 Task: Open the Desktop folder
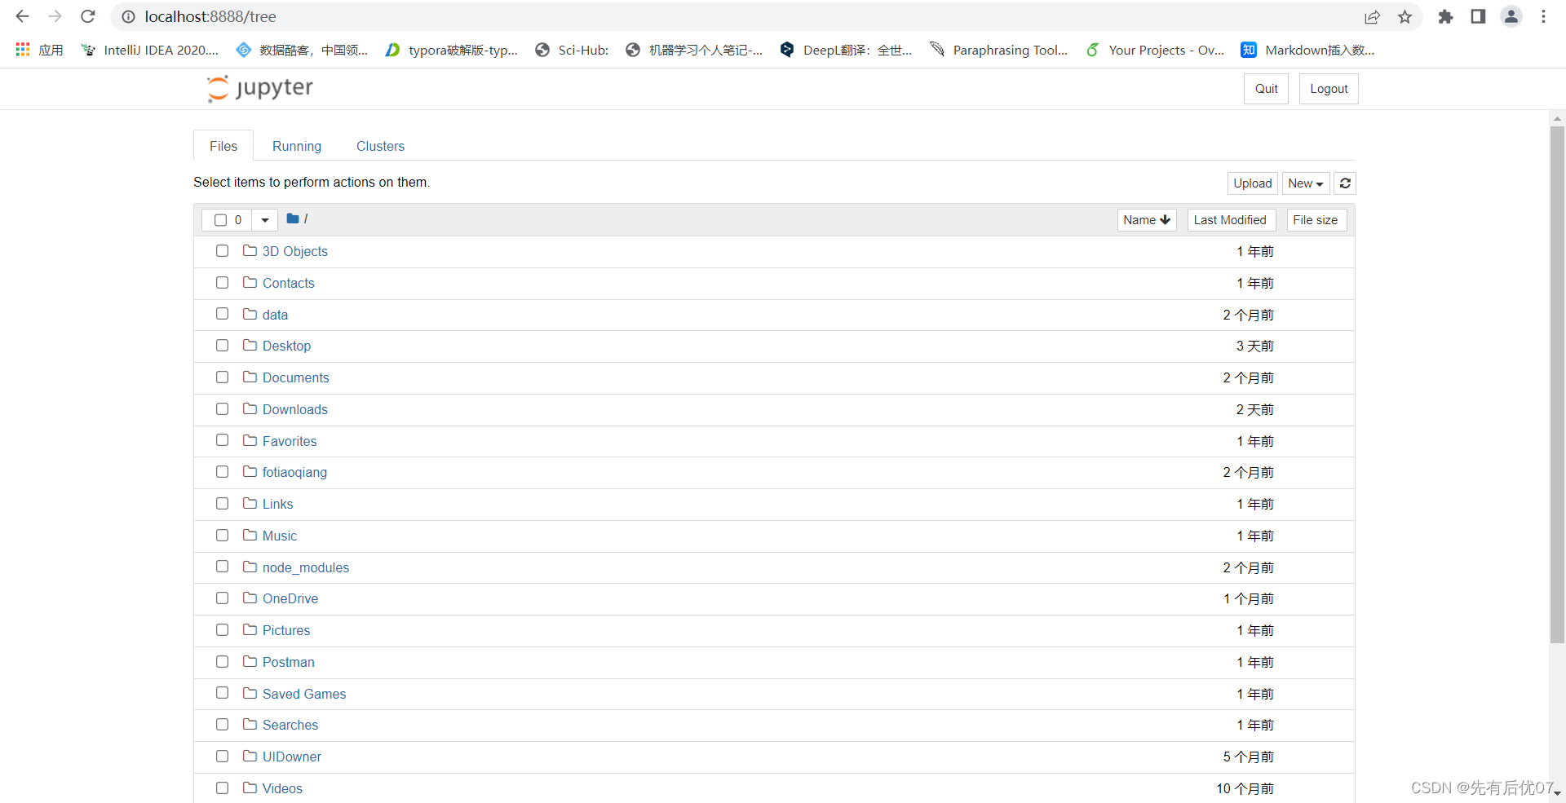tap(286, 346)
